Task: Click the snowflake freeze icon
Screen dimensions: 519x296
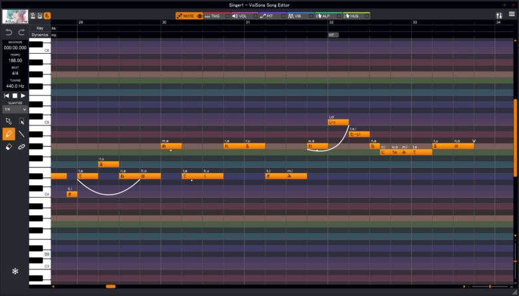Action: tap(15, 271)
